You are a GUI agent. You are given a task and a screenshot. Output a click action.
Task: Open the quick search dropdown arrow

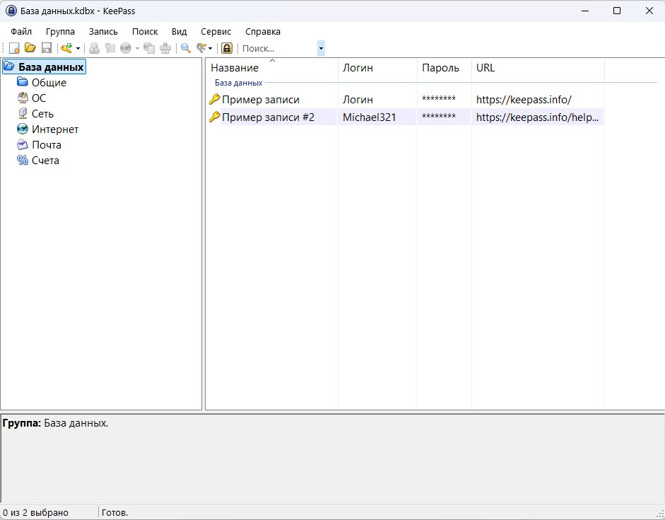[321, 48]
